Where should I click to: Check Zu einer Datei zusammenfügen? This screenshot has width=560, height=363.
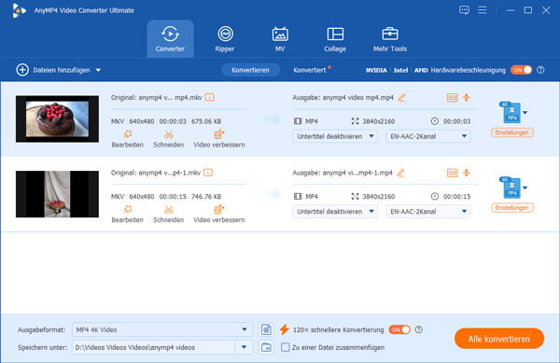[x=285, y=347]
